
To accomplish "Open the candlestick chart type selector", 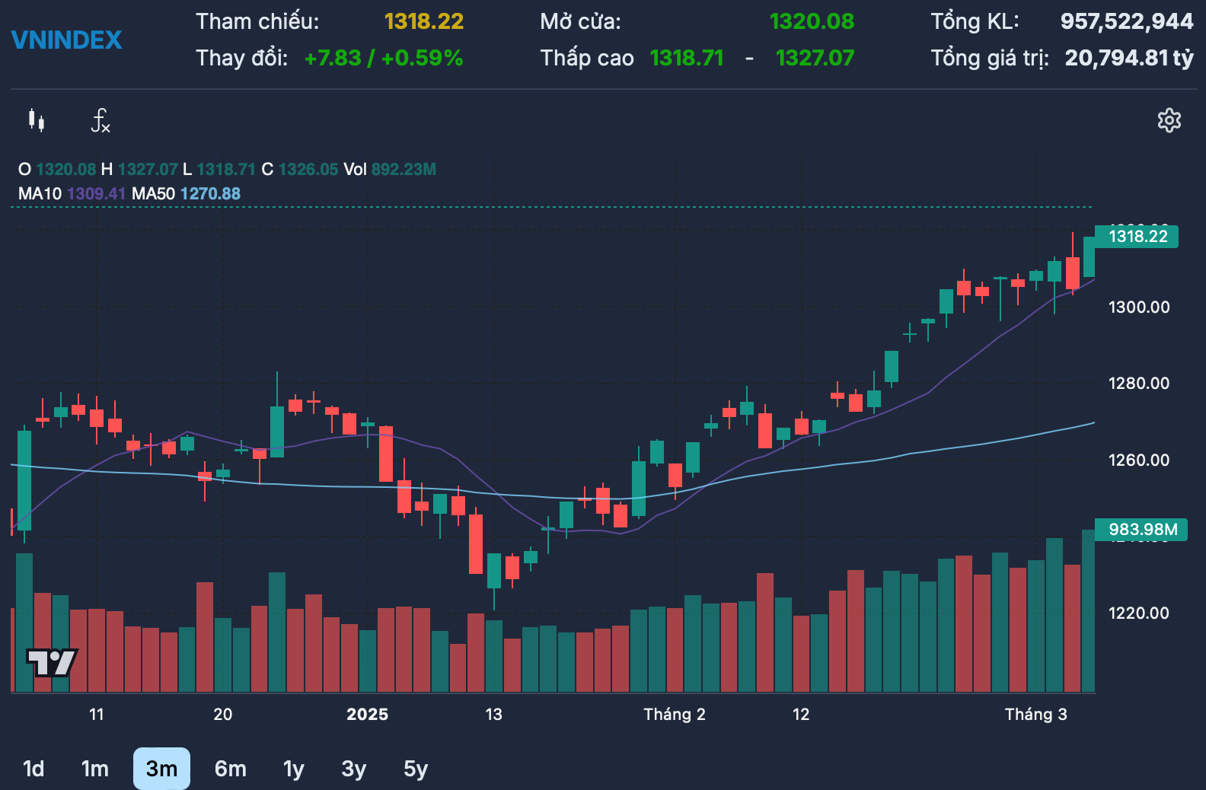I will pyautogui.click(x=37, y=120).
